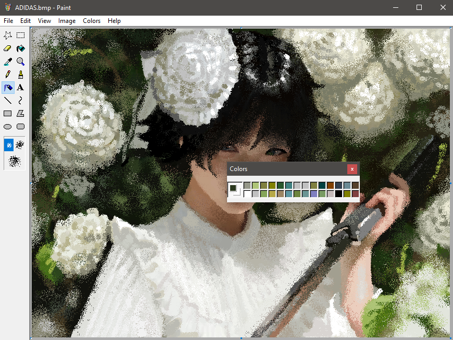Pick the black color swatch
453x340 pixels.
338,194
